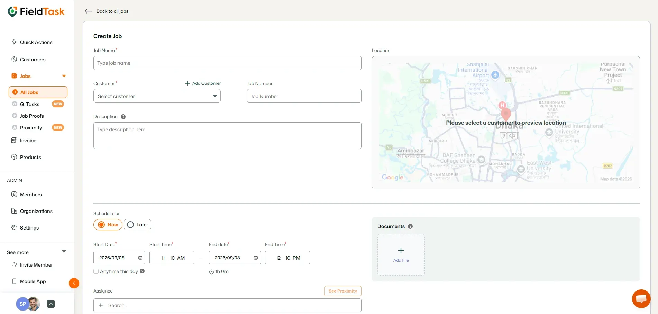Viewport: 658px width, 314px height.
Task: Click Add Customer link
Action: pyautogui.click(x=203, y=83)
